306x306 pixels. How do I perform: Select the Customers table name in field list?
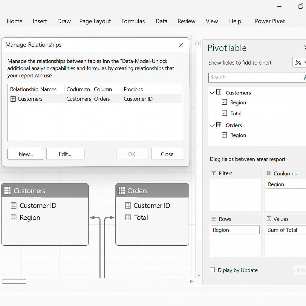pos(238,93)
